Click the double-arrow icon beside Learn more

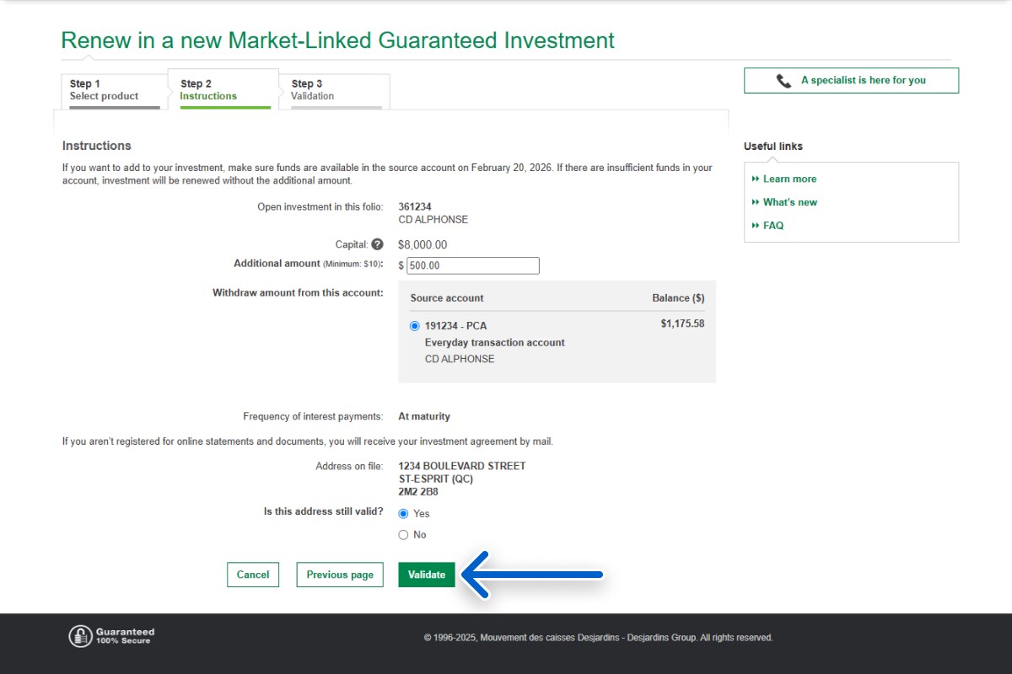[756, 179]
